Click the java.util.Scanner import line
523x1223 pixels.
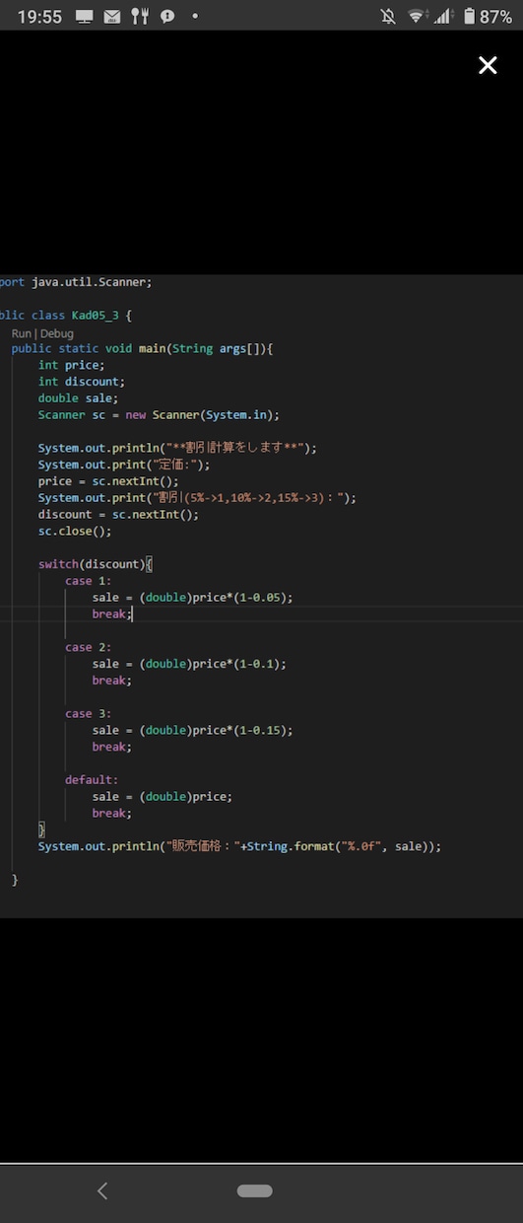(76, 282)
